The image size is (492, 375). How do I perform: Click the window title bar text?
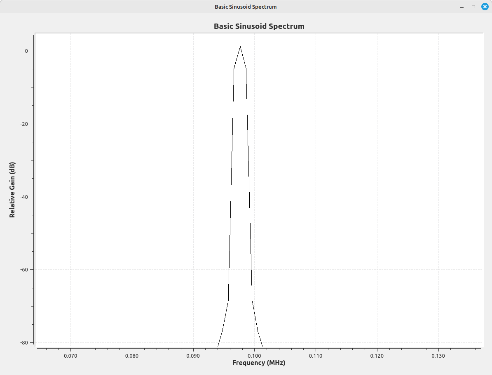(246, 7)
